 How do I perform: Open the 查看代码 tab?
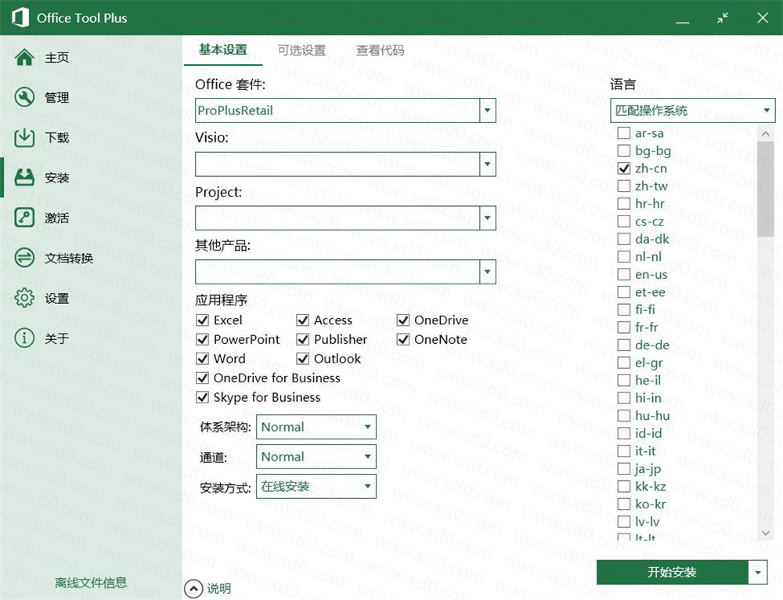(380, 50)
